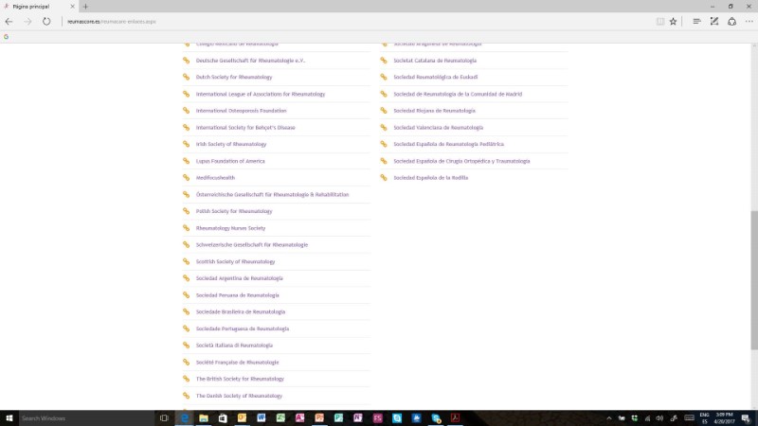
Task: Open the Windows Start menu
Action: 9,418
